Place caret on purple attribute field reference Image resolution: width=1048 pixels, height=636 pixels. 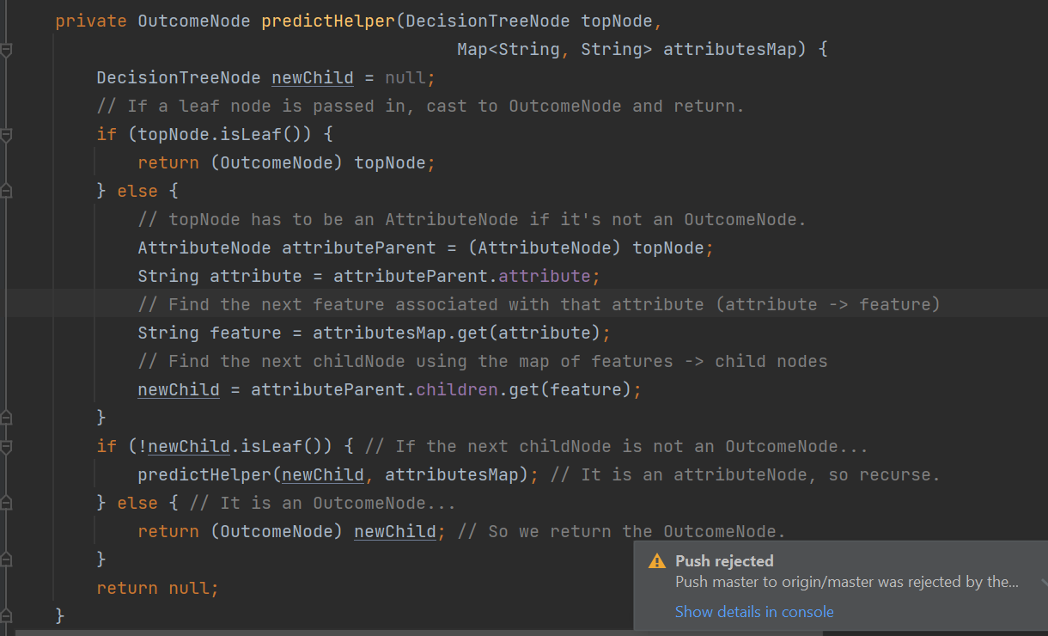coord(544,277)
